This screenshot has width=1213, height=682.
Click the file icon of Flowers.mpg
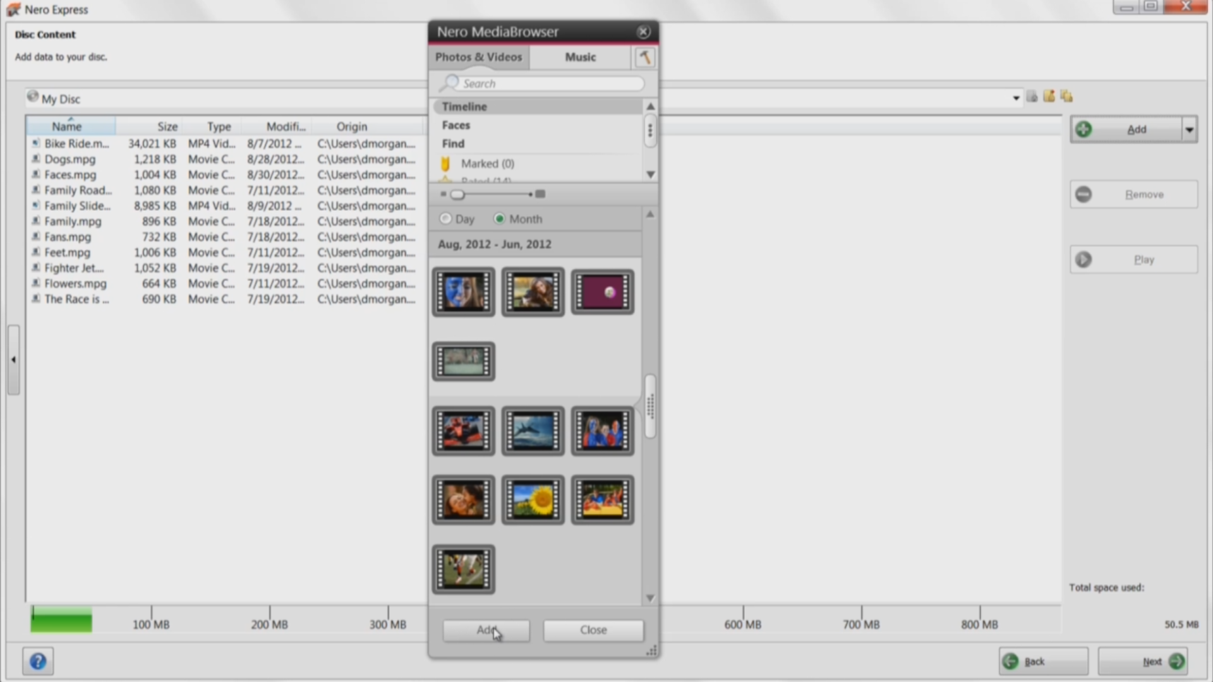[x=36, y=284]
